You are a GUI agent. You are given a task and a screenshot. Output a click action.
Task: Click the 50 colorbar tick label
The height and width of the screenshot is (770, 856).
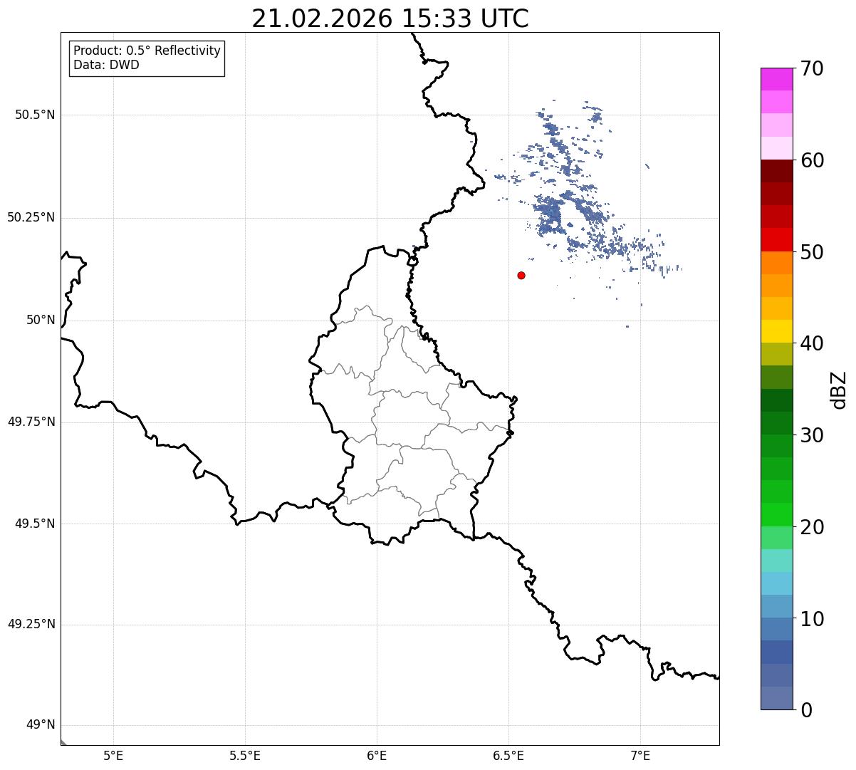[x=812, y=252]
